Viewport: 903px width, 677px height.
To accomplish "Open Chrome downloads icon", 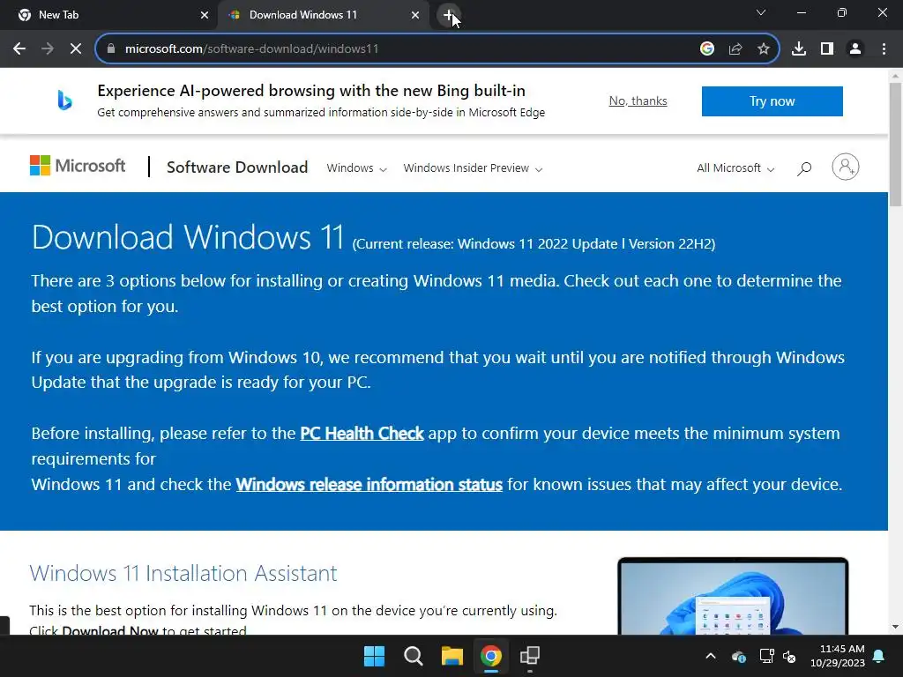I will point(799,49).
